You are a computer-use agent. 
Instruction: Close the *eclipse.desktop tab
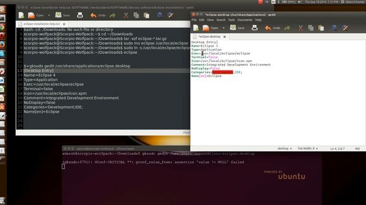pyautogui.click(x=225, y=36)
